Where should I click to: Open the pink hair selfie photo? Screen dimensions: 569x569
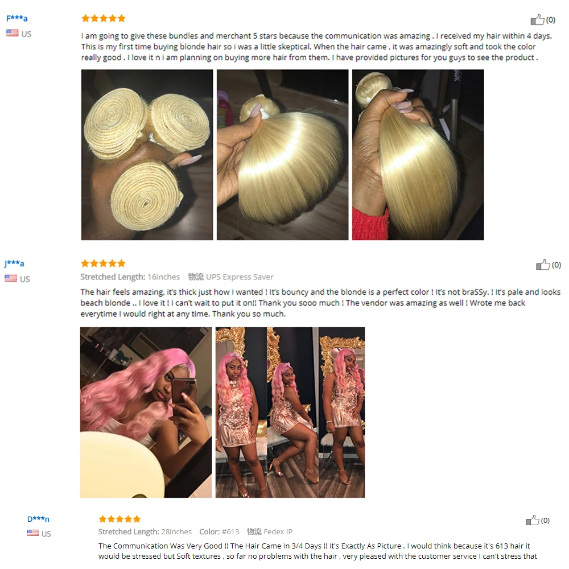click(146, 412)
